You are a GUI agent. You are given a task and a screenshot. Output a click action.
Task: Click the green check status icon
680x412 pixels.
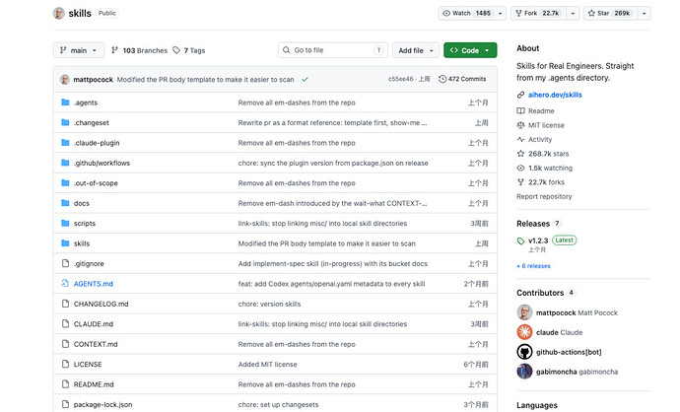(x=306, y=80)
